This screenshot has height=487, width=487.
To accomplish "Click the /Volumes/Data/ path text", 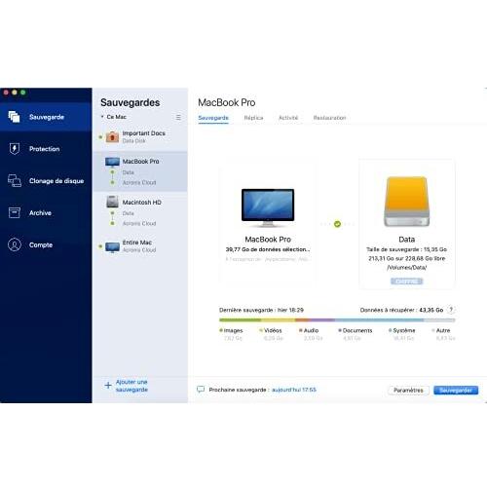I will (x=406, y=268).
